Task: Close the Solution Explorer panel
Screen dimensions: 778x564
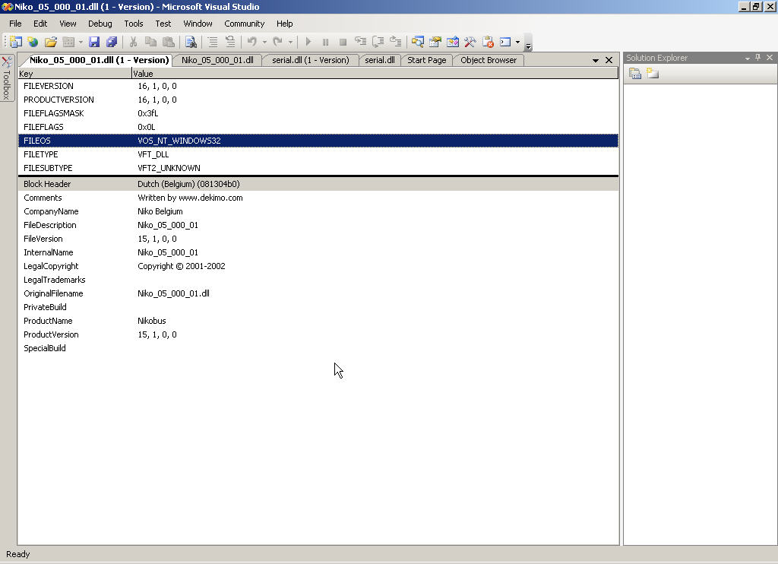Action: tap(770, 58)
